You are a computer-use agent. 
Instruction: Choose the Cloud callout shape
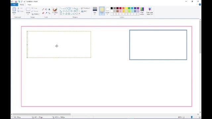click(x=77, y=14)
